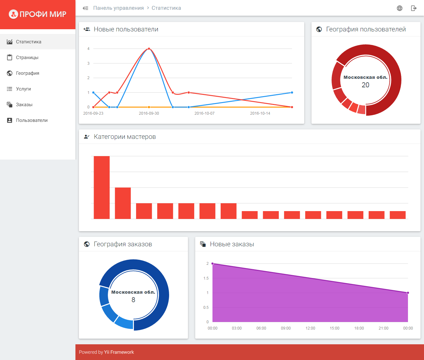Open Статистика menu item
The width and height of the screenshot is (424, 360).
pyautogui.click(x=38, y=42)
